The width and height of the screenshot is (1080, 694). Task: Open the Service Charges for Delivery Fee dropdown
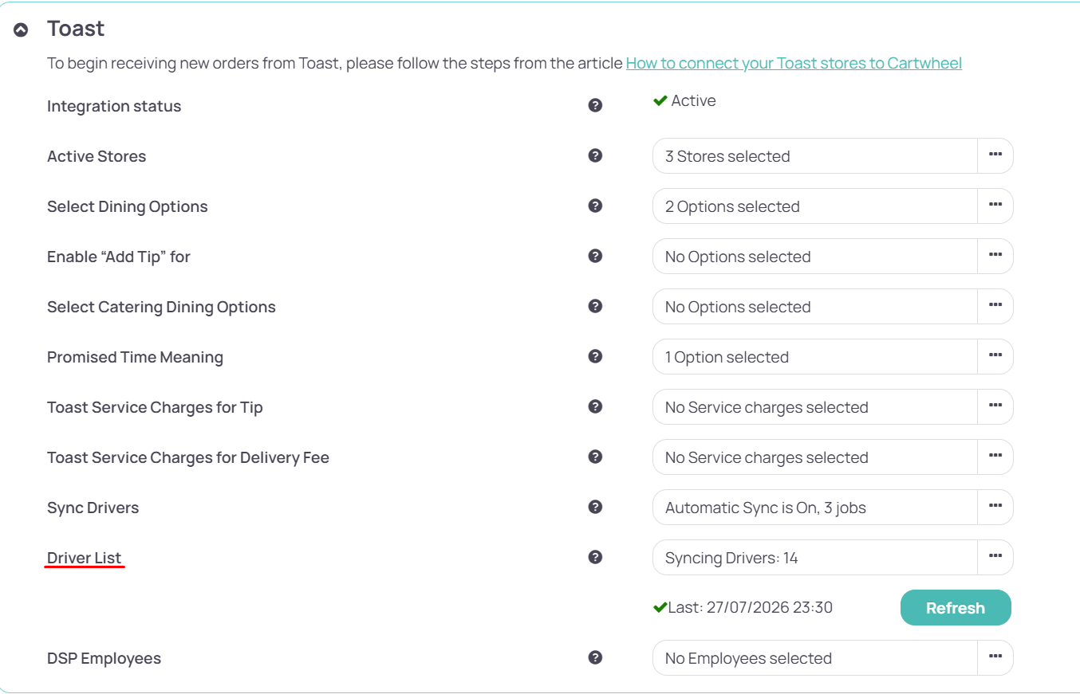coord(815,457)
